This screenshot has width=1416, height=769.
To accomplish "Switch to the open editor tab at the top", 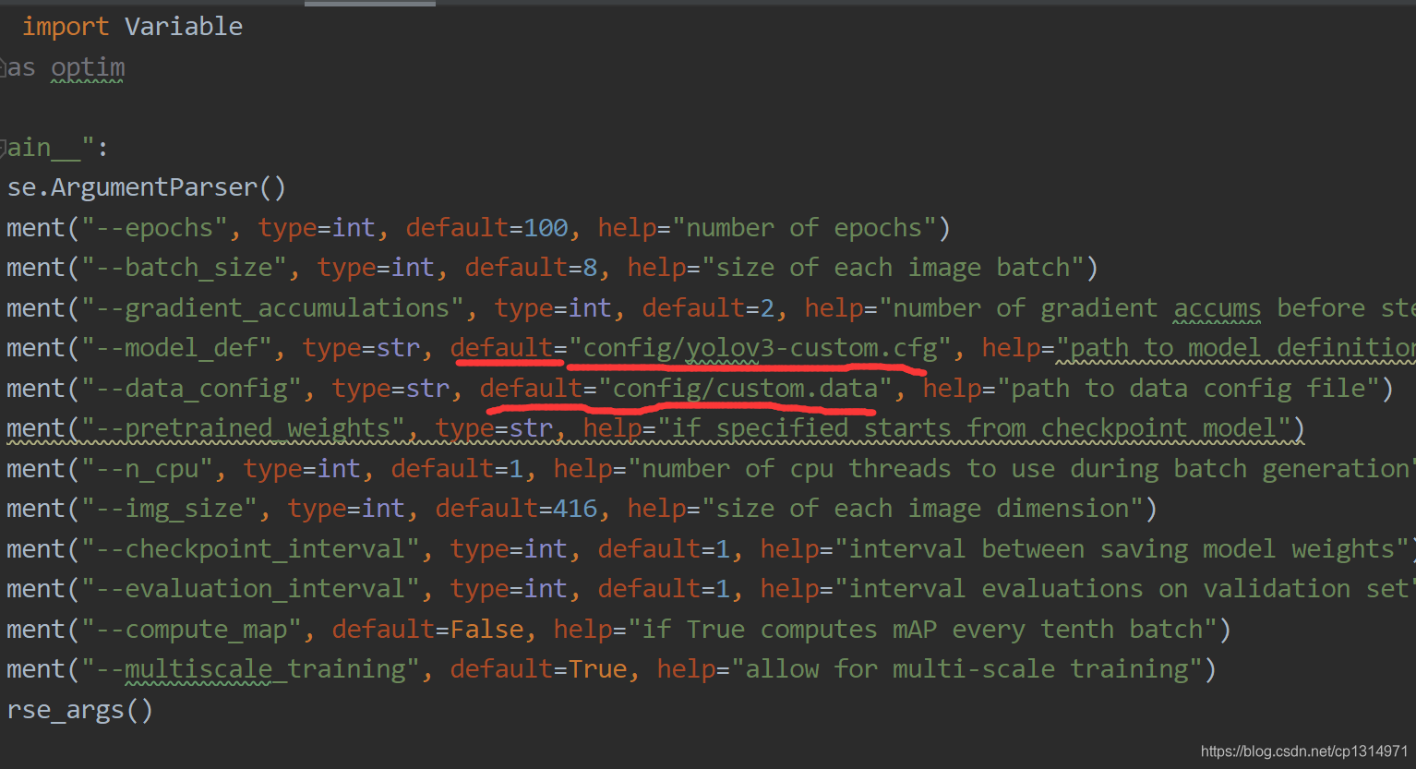I will pos(369,4).
